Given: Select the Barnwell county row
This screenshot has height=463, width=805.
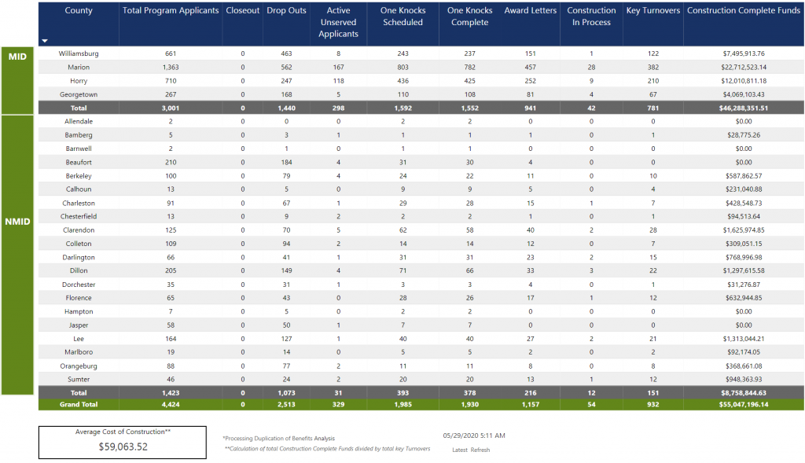Looking at the screenshot, I should pyautogui.click(x=421, y=149).
